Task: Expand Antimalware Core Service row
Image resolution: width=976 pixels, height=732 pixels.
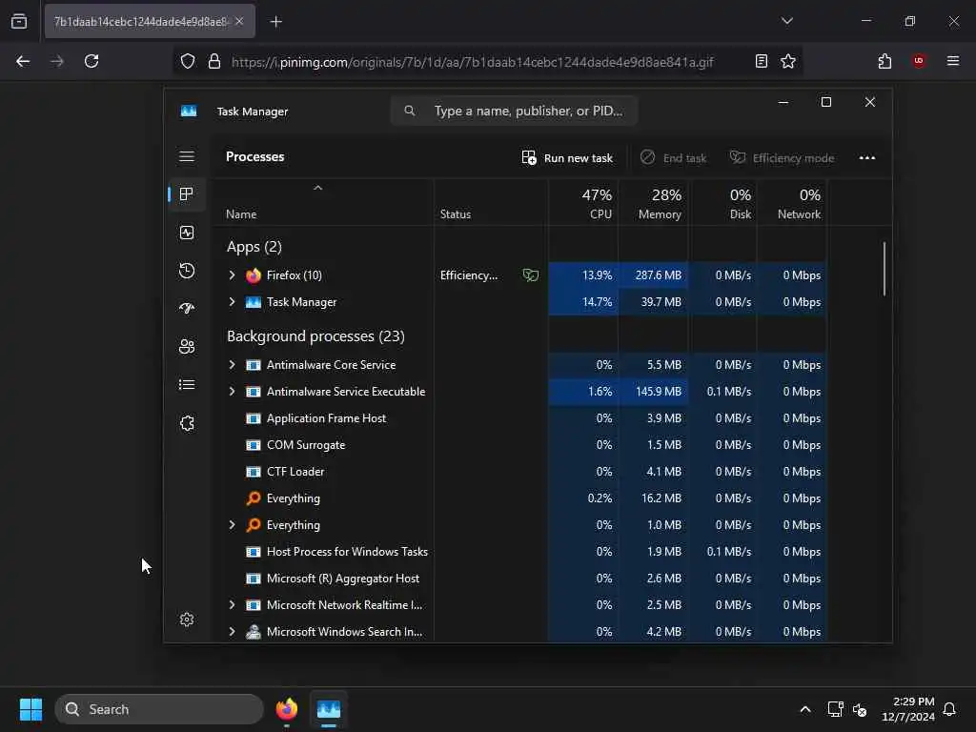Action: pos(233,365)
